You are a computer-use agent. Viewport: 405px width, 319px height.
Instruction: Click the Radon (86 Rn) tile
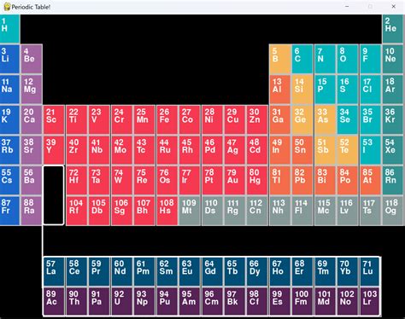(393, 180)
